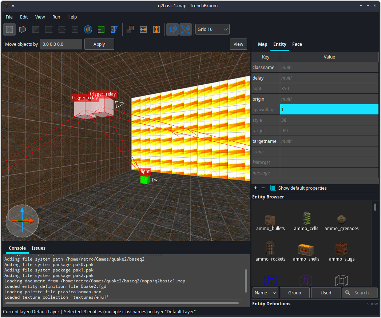Image resolution: width=381 pixels, height=318 pixels.
Task: Show the Entity Definitions section
Action: [372, 304]
